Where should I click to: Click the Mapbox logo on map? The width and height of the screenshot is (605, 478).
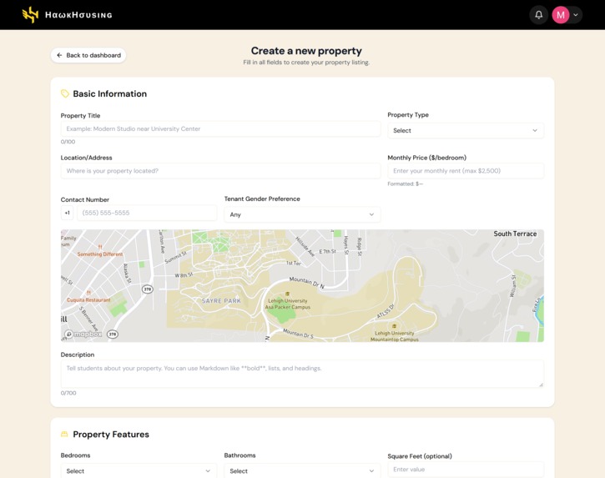83,334
